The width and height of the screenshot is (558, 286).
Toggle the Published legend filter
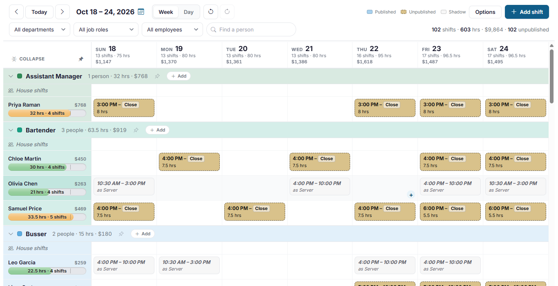point(382,12)
